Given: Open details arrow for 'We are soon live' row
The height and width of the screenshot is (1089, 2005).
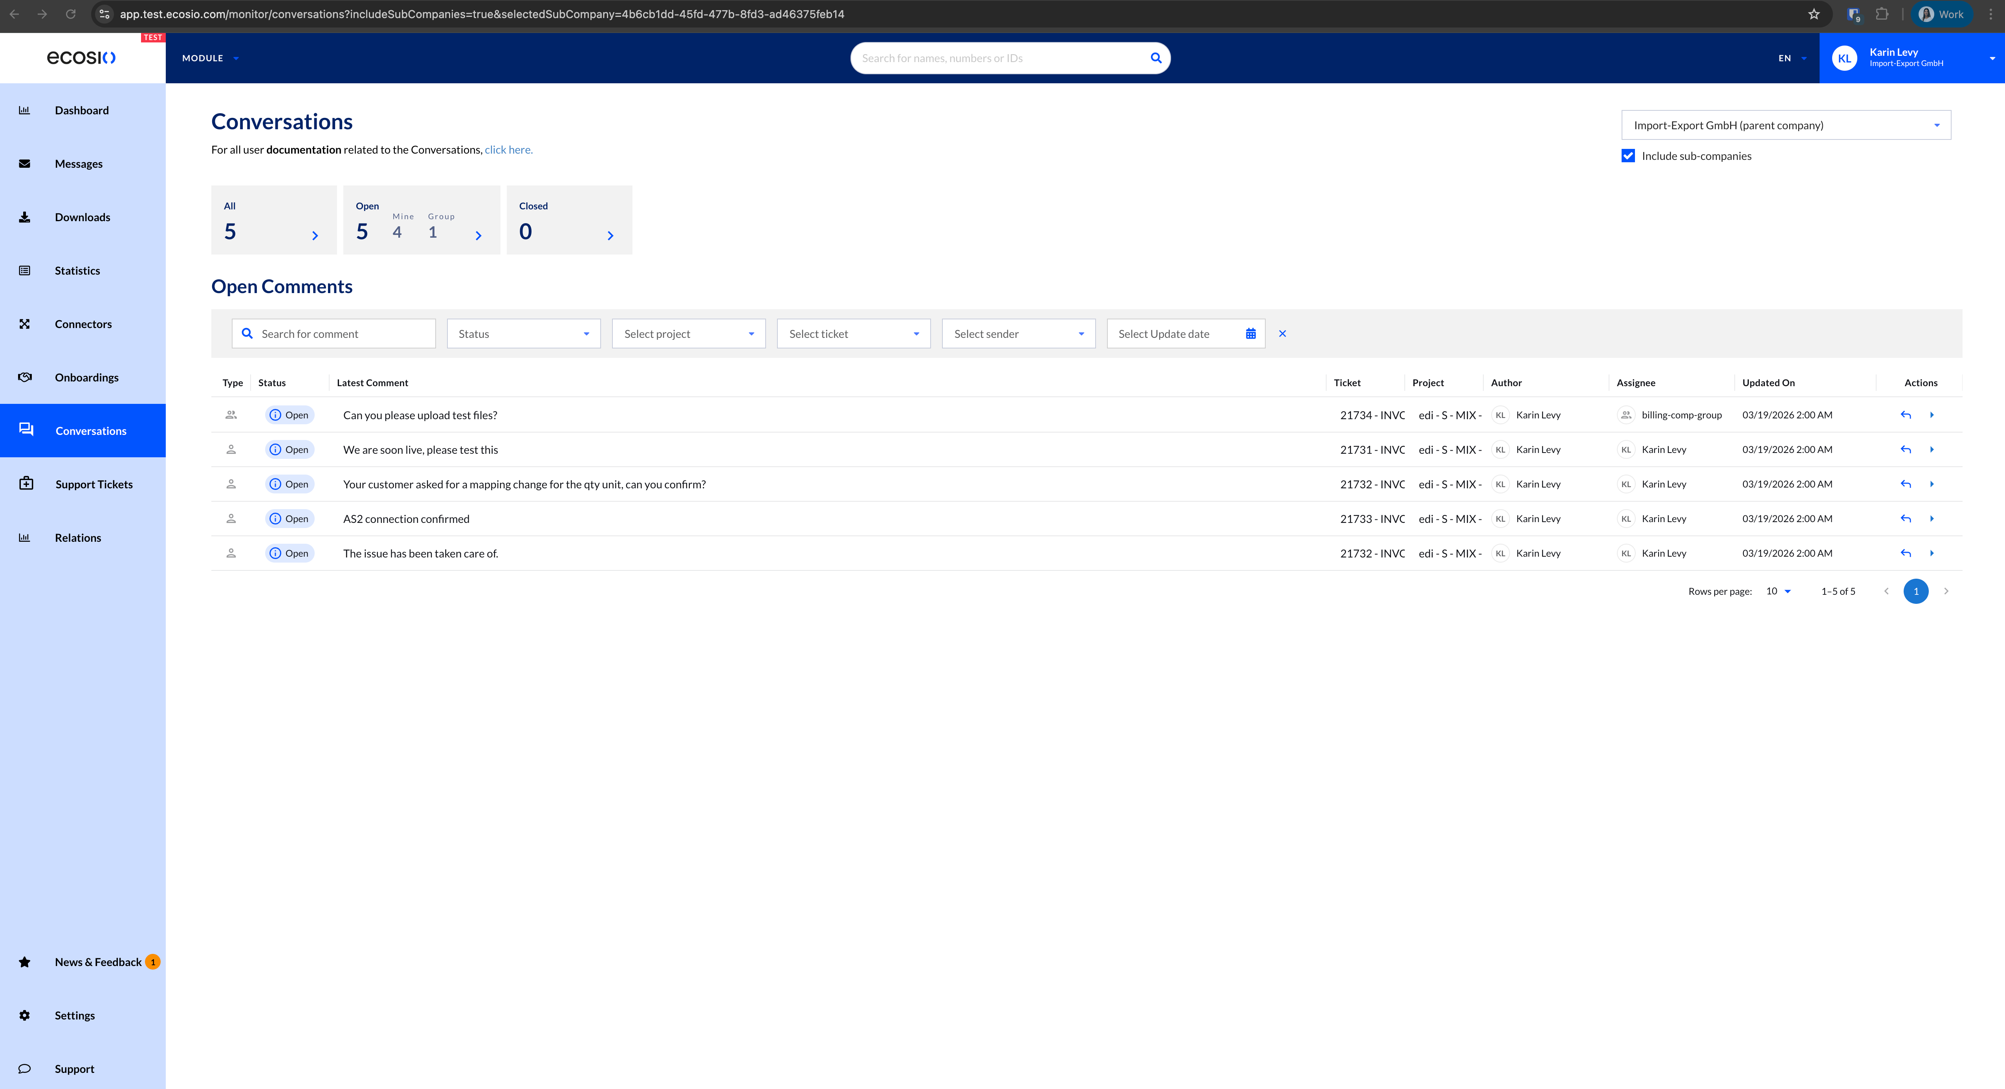Looking at the screenshot, I should pyautogui.click(x=1932, y=449).
